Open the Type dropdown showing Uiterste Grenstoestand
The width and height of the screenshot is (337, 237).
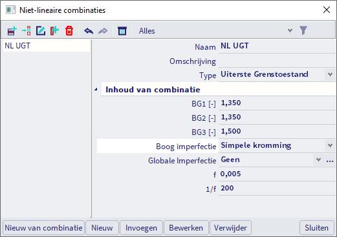[330, 74]
